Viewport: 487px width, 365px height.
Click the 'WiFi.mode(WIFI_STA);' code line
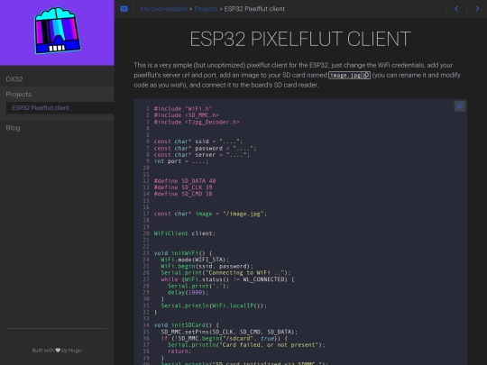pyautogui.click(x=195, y=260)
